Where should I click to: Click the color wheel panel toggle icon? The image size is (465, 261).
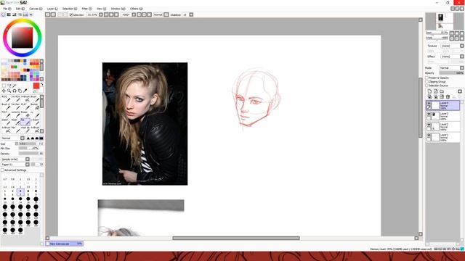[3, 14]
